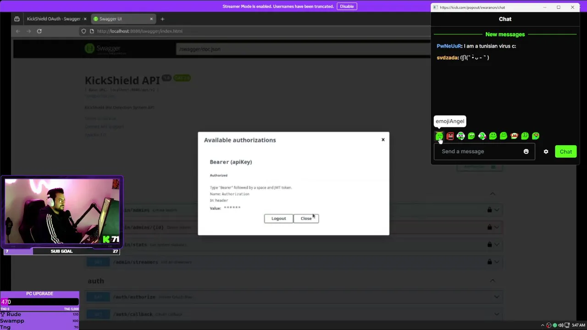Click the PC UPGRADE donation progress bar
The width and height of the screenshot is (587, 330).
click(39, 302)
